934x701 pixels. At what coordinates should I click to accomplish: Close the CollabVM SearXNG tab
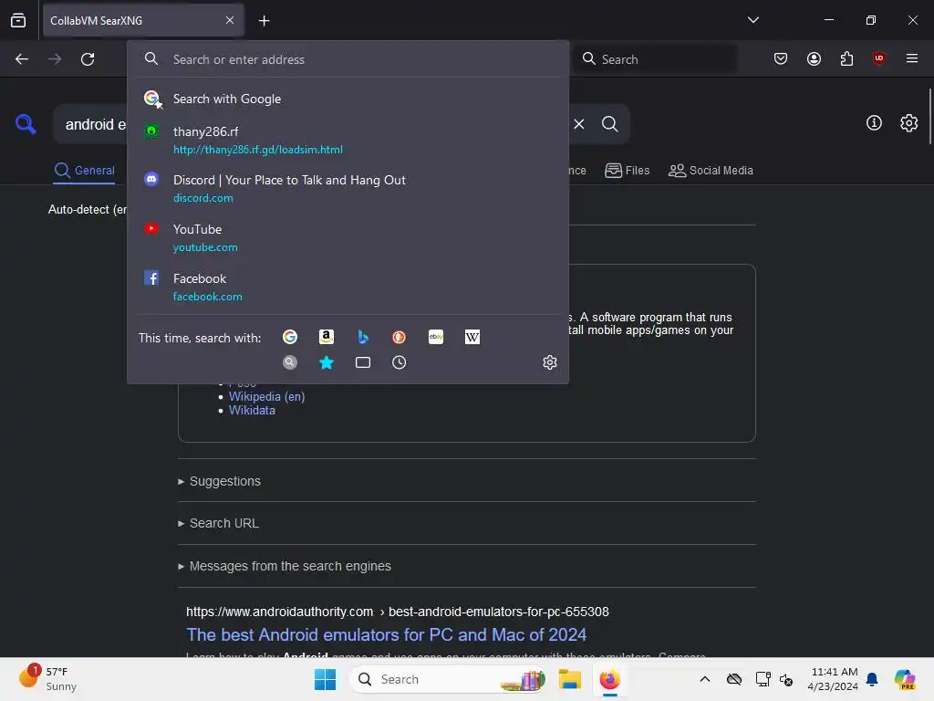(230, 20)
